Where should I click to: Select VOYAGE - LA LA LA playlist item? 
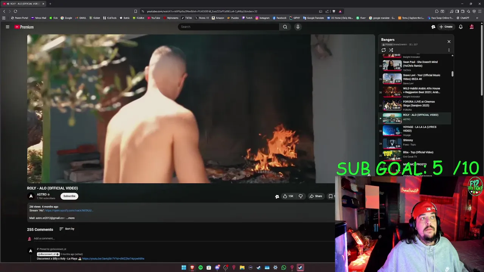415,131
